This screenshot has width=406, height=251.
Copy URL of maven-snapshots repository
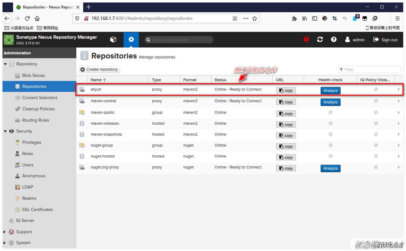[286, 135]
